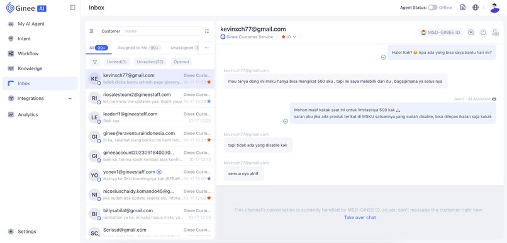Image resolution: width=507 pixels, height=243 pixels.
Task: Click the multi-select checklist icon
Action: [x=207, y=31]
